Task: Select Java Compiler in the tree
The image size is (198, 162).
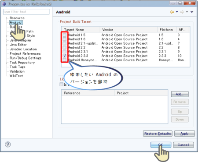Action: 21,40
